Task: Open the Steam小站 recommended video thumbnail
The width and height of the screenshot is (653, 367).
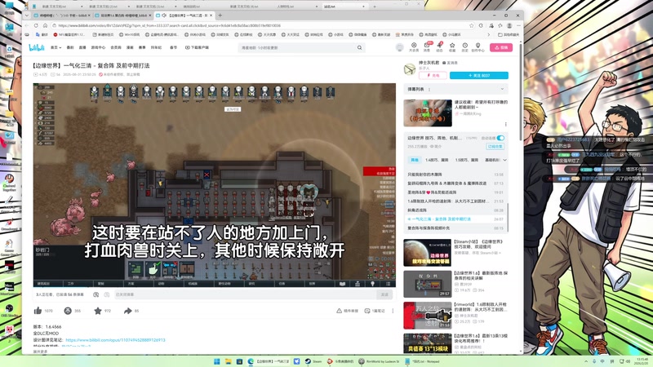Action: click(427, 253)
